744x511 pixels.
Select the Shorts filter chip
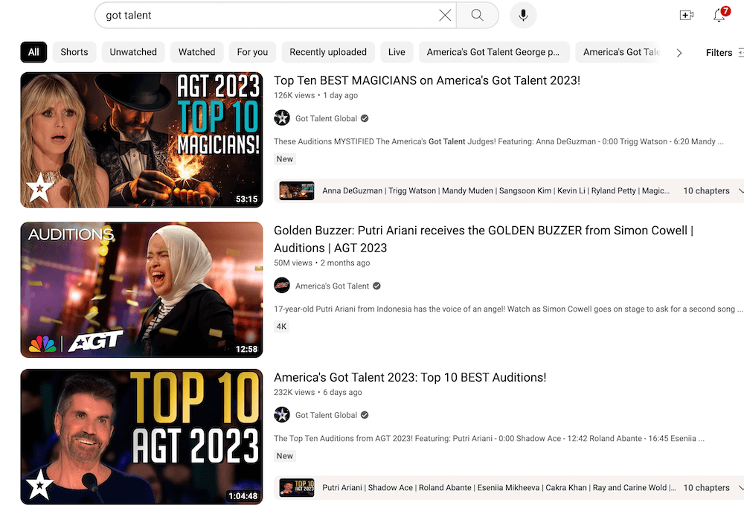[74, 52]
